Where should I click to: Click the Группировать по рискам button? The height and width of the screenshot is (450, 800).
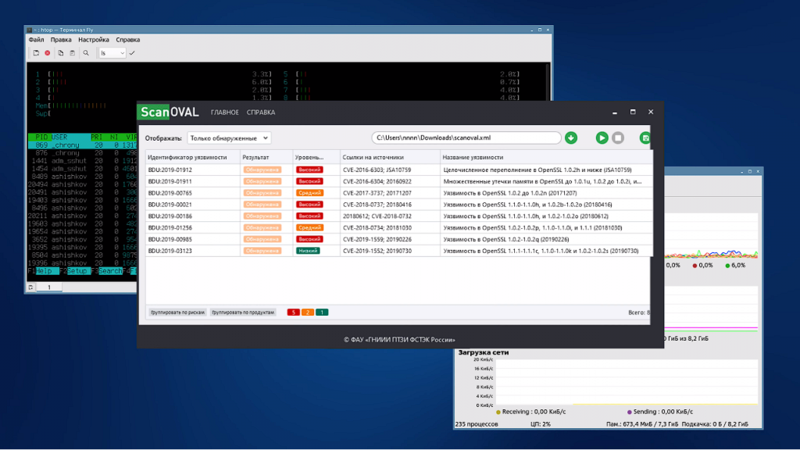click(177, 312)
